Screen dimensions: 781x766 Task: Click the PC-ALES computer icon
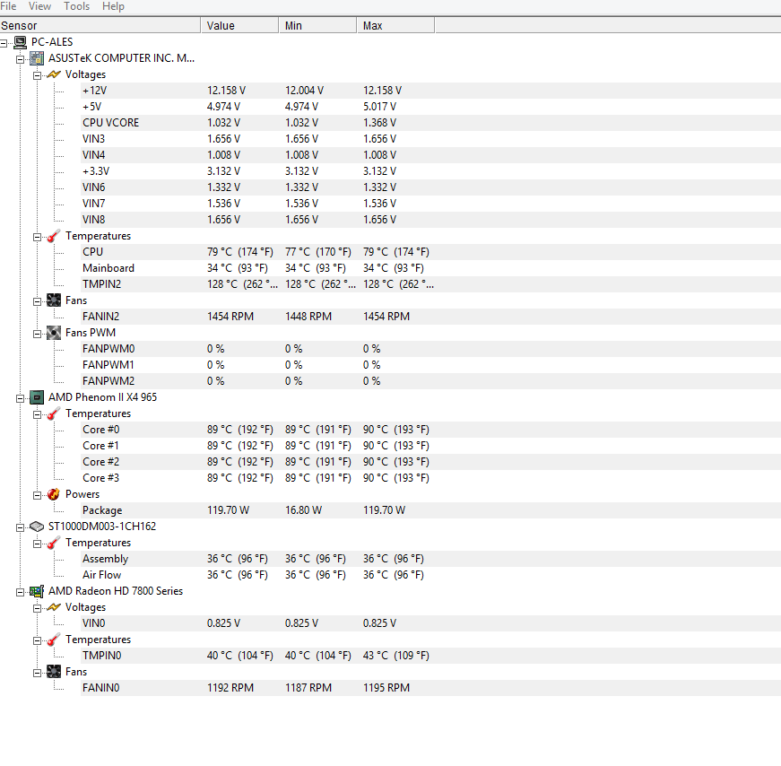click(21, 42)
